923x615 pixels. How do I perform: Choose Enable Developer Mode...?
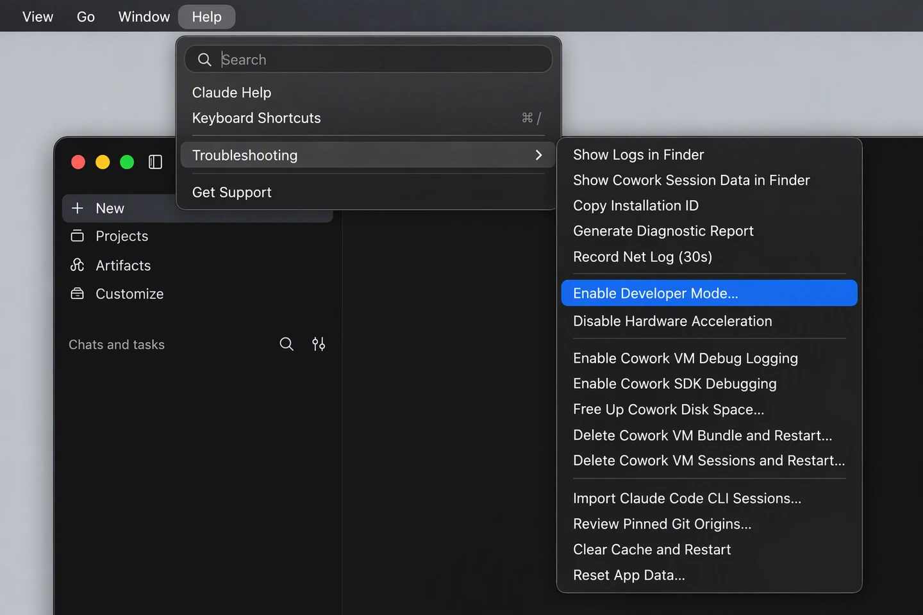(x=709, y=293)
